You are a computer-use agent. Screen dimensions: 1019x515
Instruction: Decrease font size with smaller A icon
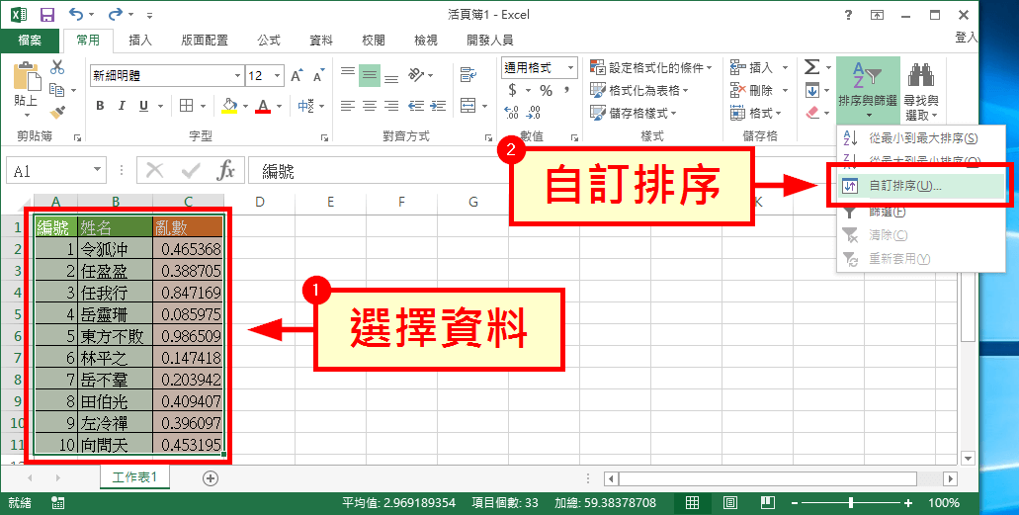click(318, 76)
